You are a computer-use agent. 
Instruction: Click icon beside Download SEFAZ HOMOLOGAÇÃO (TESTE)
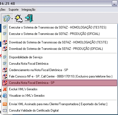[5, 42]
